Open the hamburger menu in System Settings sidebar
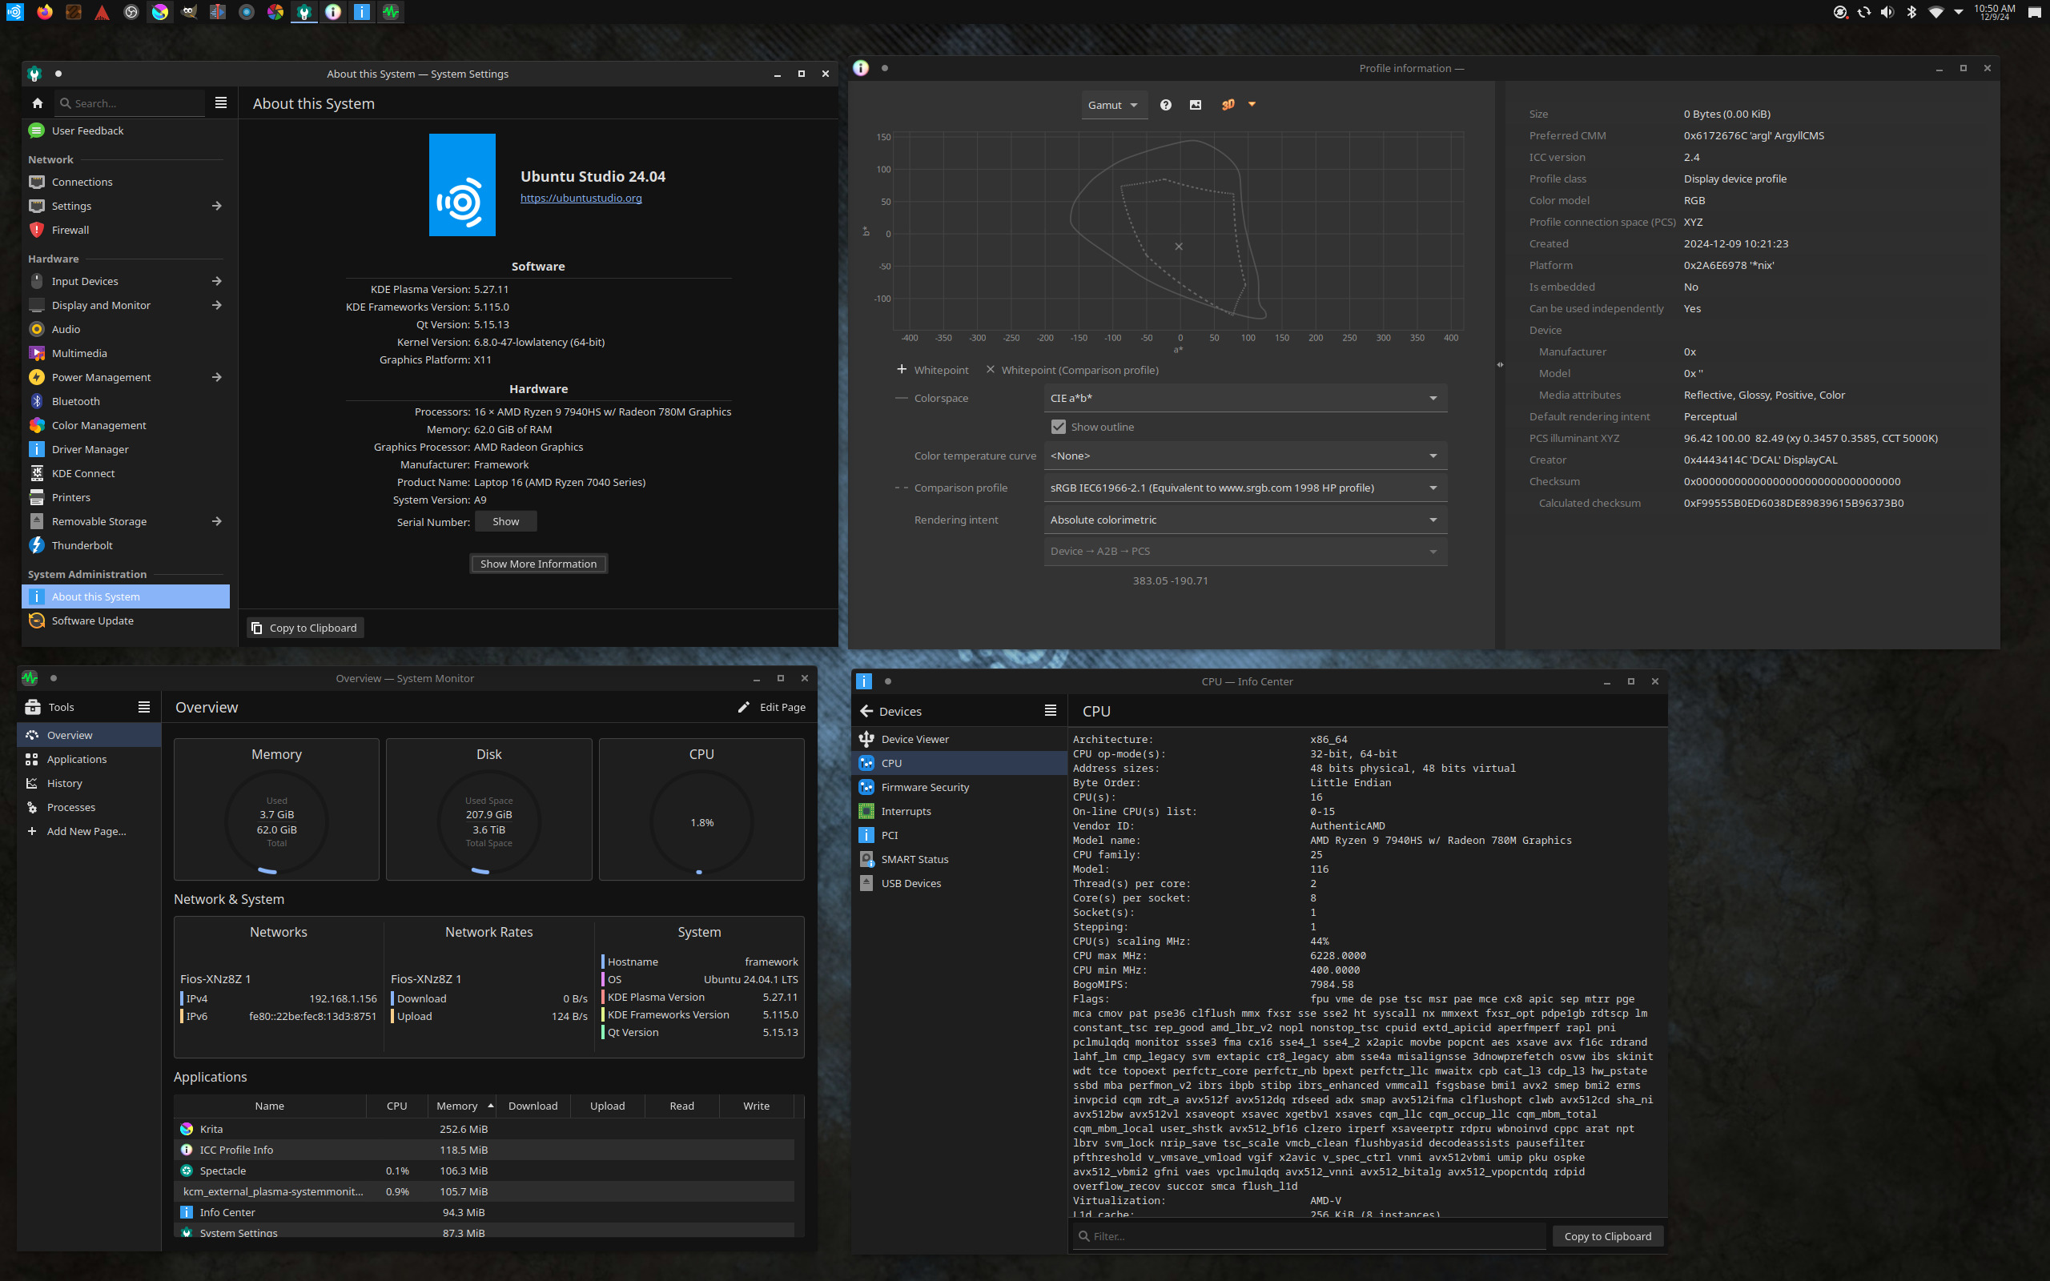The image size is (2050, 1281). (x=221, y=103)
